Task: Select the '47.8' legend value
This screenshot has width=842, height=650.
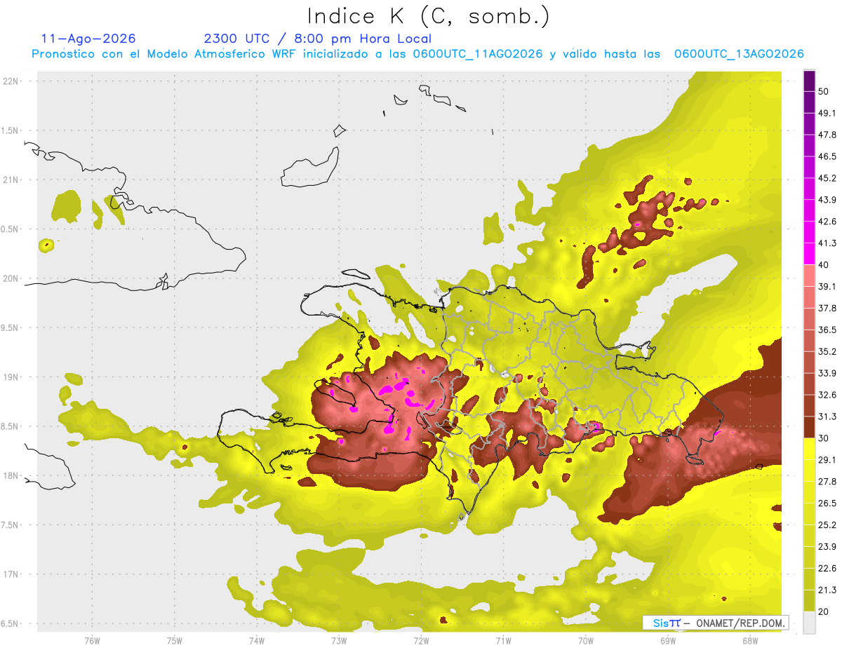Action: tap(827, 135)
